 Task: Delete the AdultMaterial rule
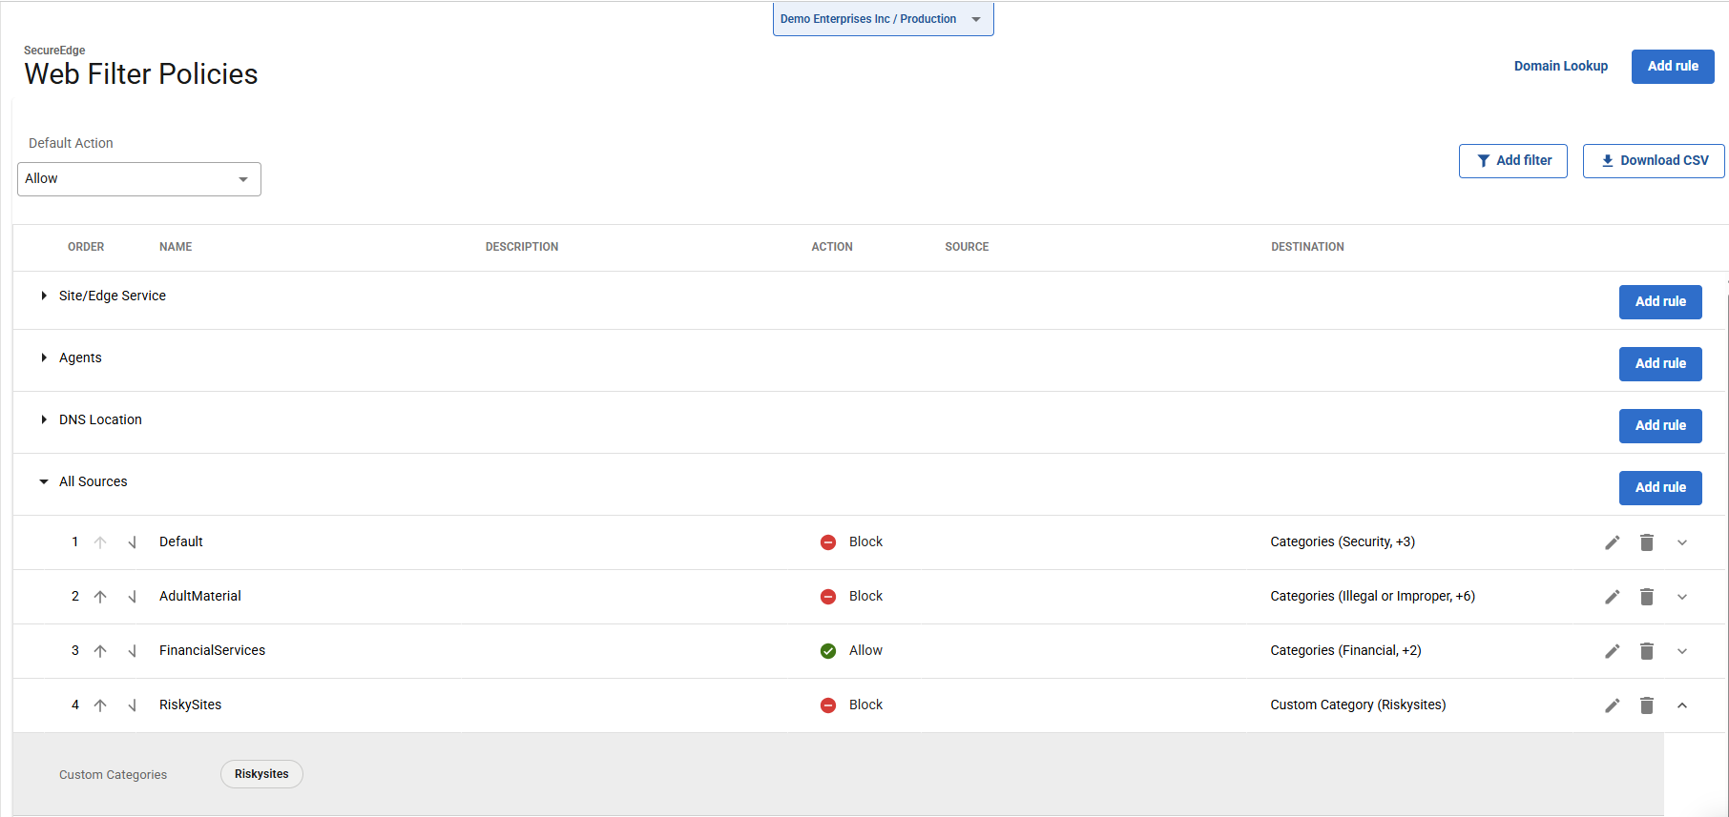[1646, 597]
